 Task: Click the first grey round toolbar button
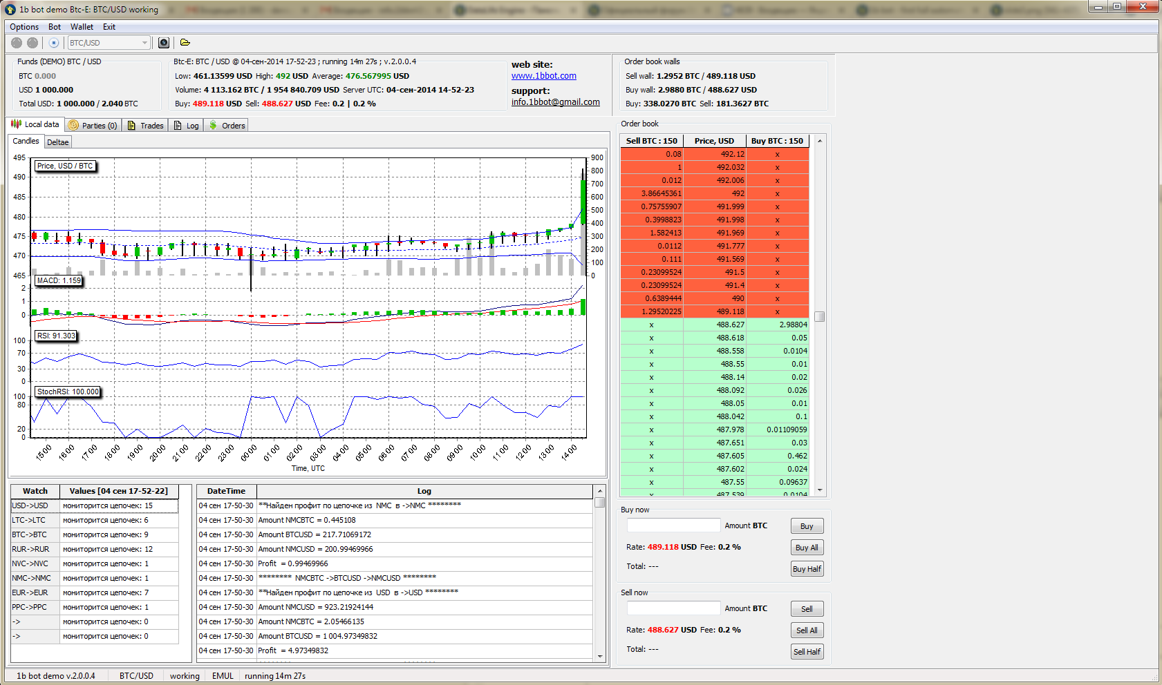coord(17,43)
